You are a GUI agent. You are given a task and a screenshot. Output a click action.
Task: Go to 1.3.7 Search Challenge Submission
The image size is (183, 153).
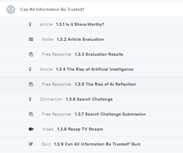(110, 114)
